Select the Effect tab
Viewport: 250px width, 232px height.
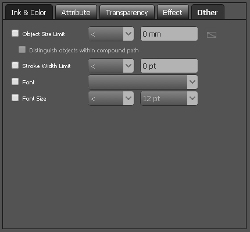click(x=173, y=12)
